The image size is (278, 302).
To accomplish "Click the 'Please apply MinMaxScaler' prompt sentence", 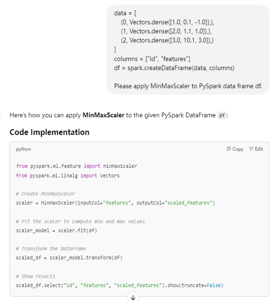I will (x=188, y=86).
